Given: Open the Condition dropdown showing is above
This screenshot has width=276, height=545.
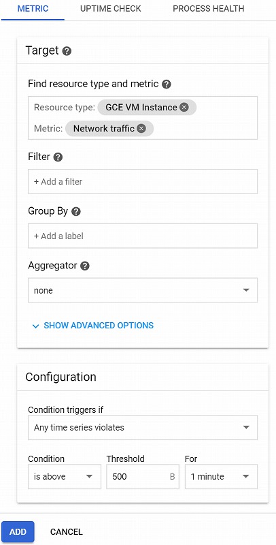Looking at the screenshot, I should point(65,476).
